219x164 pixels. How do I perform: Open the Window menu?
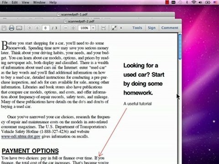point(39,2)
